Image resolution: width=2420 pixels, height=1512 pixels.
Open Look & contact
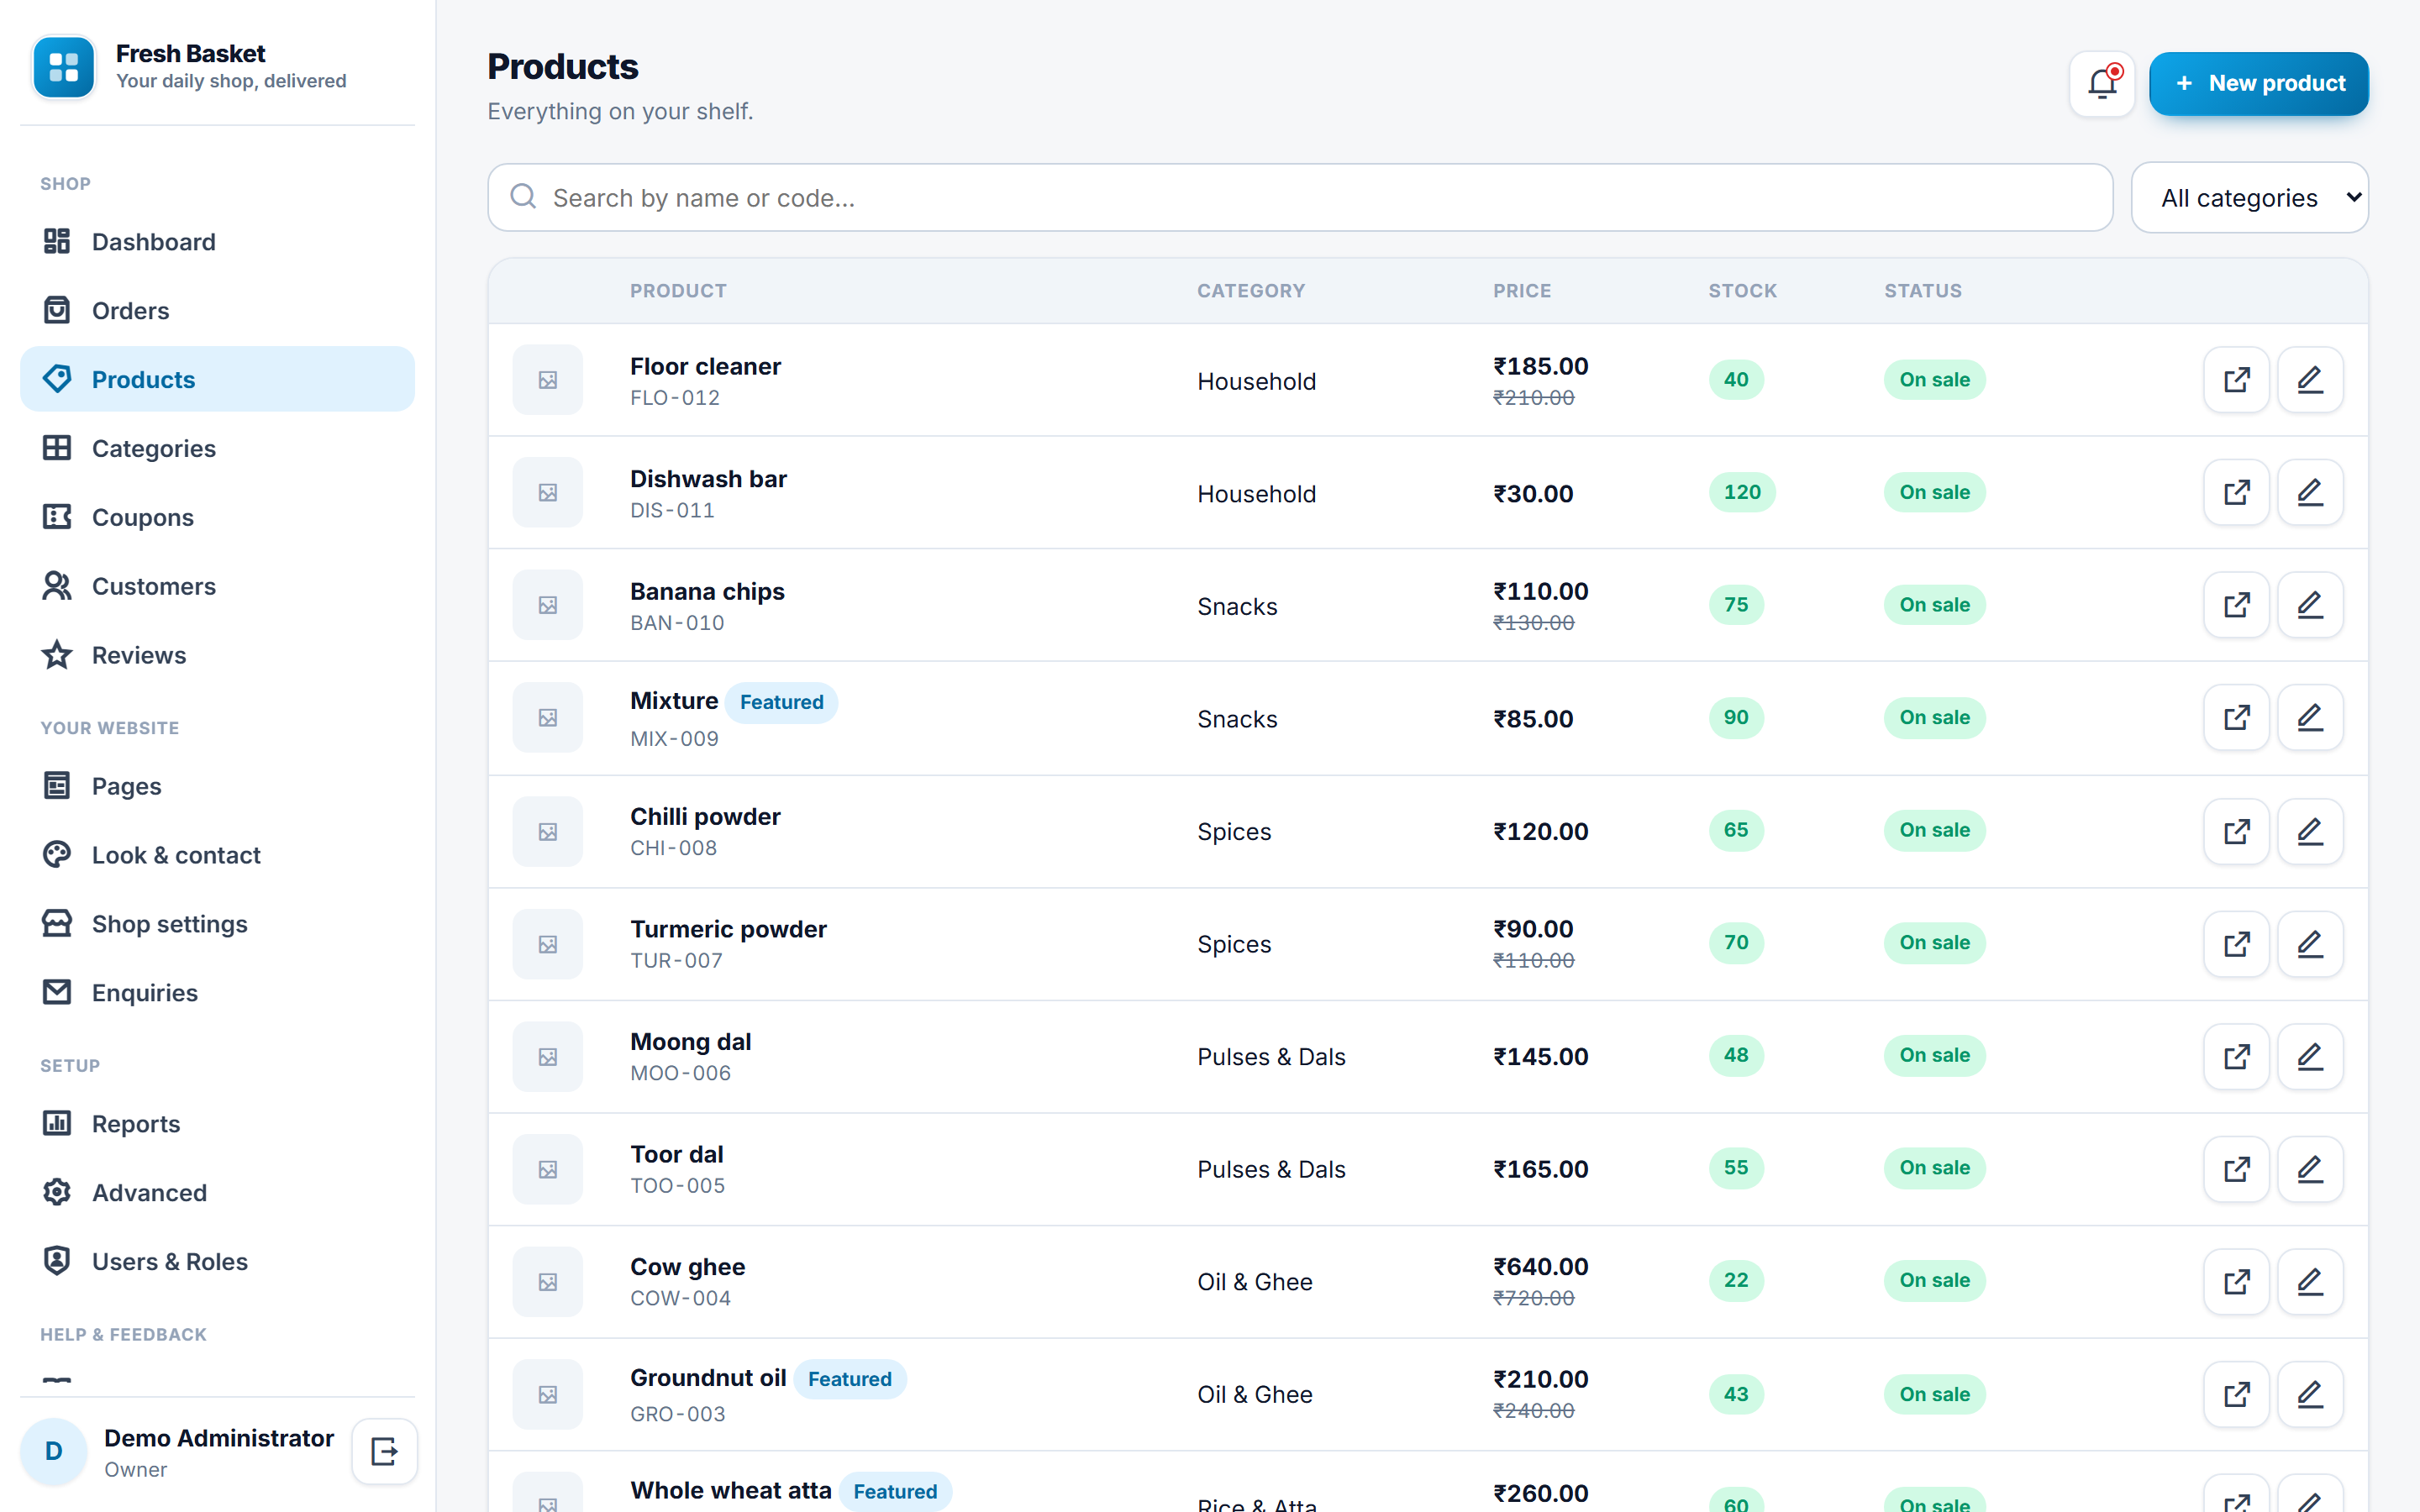(217, 855)
